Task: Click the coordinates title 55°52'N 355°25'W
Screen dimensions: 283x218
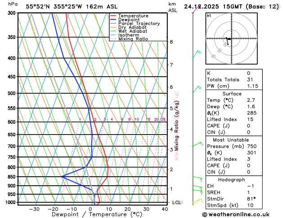Action: (54, 7)
